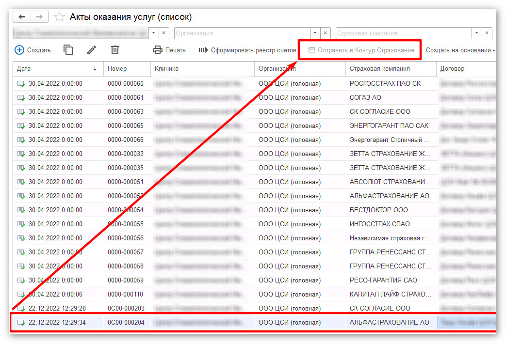Expand the blurred clinic filter dropdown
The height and width of the screenshot is (344, 506).
tap(154, 33)
